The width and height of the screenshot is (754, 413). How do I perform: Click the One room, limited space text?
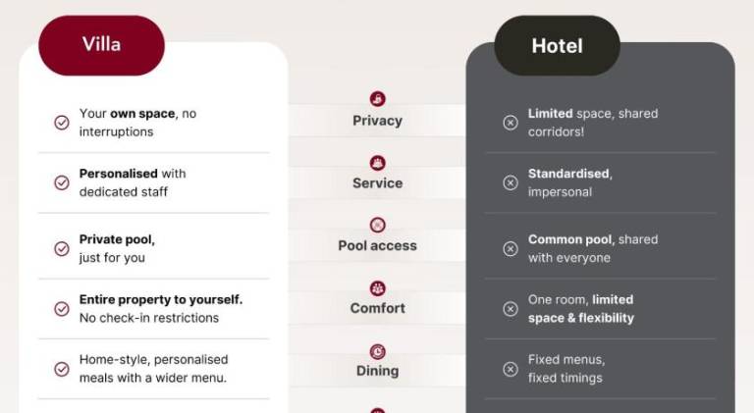click(581, 309)
